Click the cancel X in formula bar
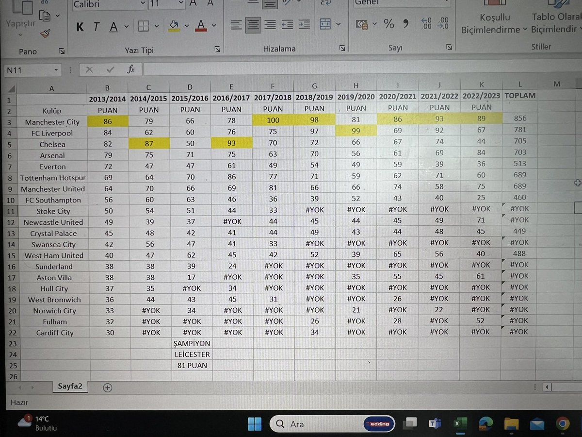 [89, 69]
